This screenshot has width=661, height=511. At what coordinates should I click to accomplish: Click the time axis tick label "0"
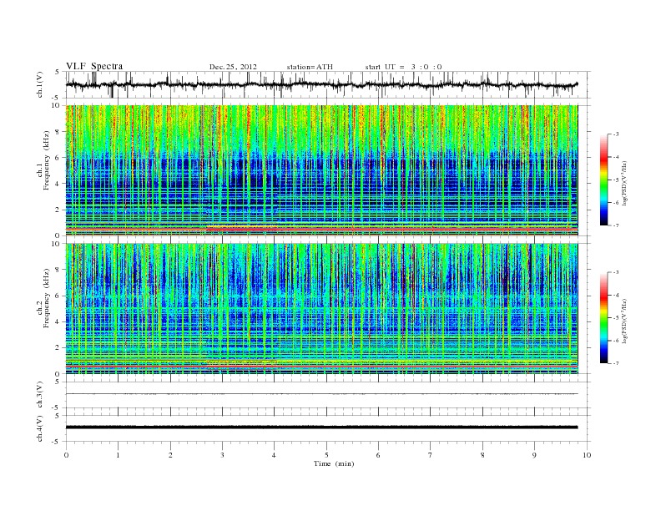tap(66, 455)
